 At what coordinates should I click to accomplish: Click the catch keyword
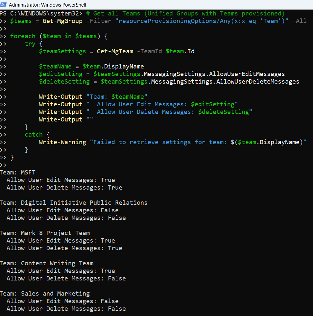pyautogui.click(x=34, y=135)
